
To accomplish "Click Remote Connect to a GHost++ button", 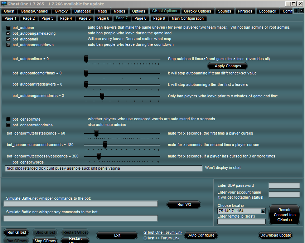I will click(x=285, y=215).
